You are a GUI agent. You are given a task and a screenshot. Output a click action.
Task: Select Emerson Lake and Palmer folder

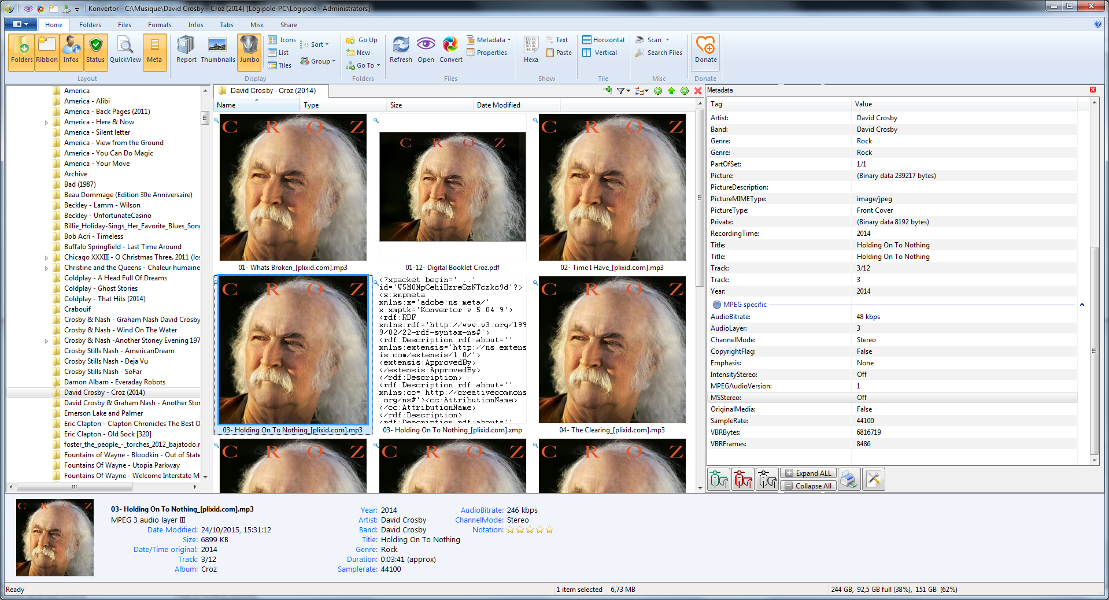click(x=103, y=413)
